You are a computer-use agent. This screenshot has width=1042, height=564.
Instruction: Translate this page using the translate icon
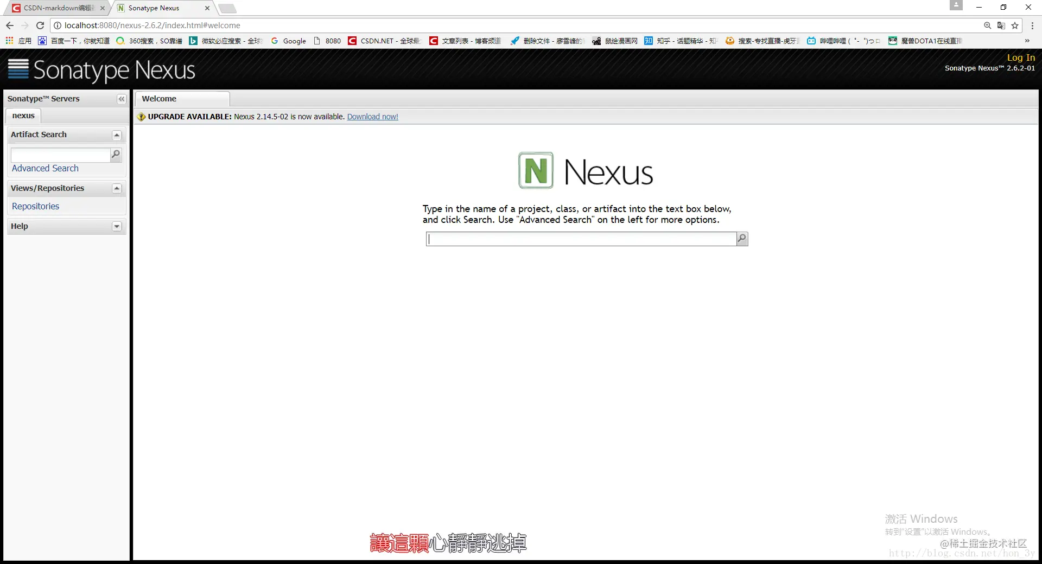[x=1001, y=25]
